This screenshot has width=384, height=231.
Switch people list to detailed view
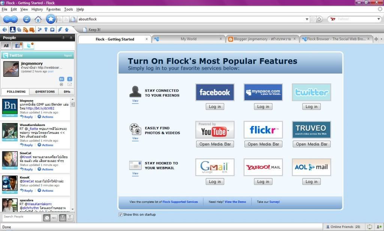tap(63, 217)
